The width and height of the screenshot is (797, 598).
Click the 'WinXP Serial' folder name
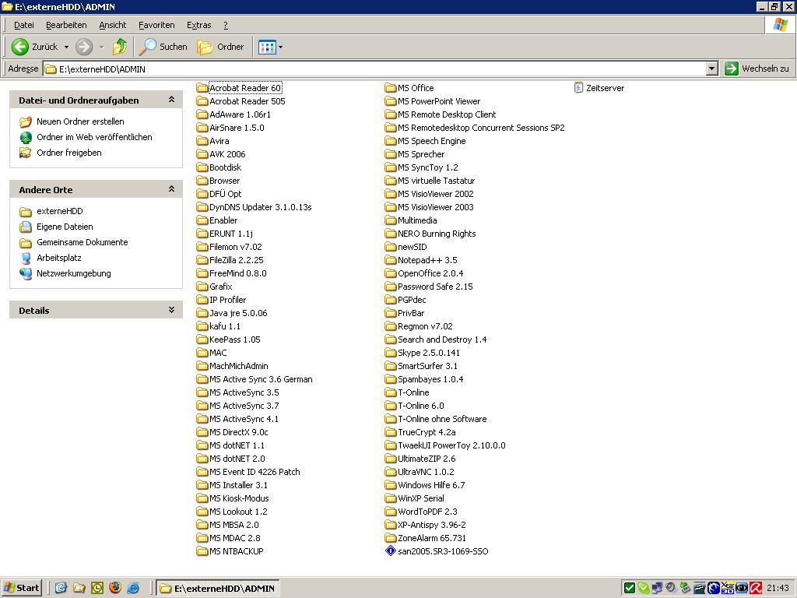tap(421, 498)
